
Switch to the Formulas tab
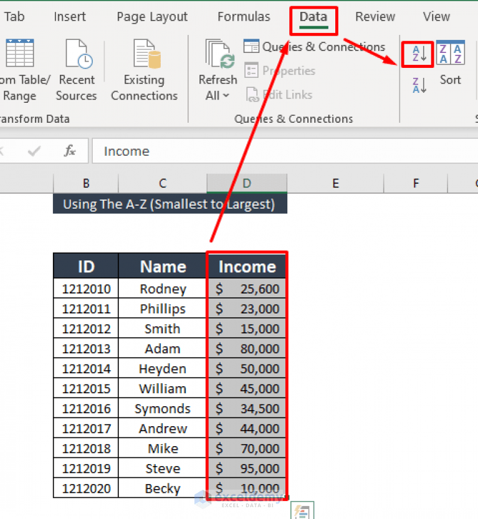click(244, 17)
